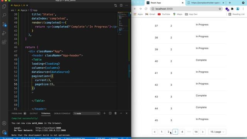
Task: Open the Apps bookmark
Action: (x=138, y=14)
